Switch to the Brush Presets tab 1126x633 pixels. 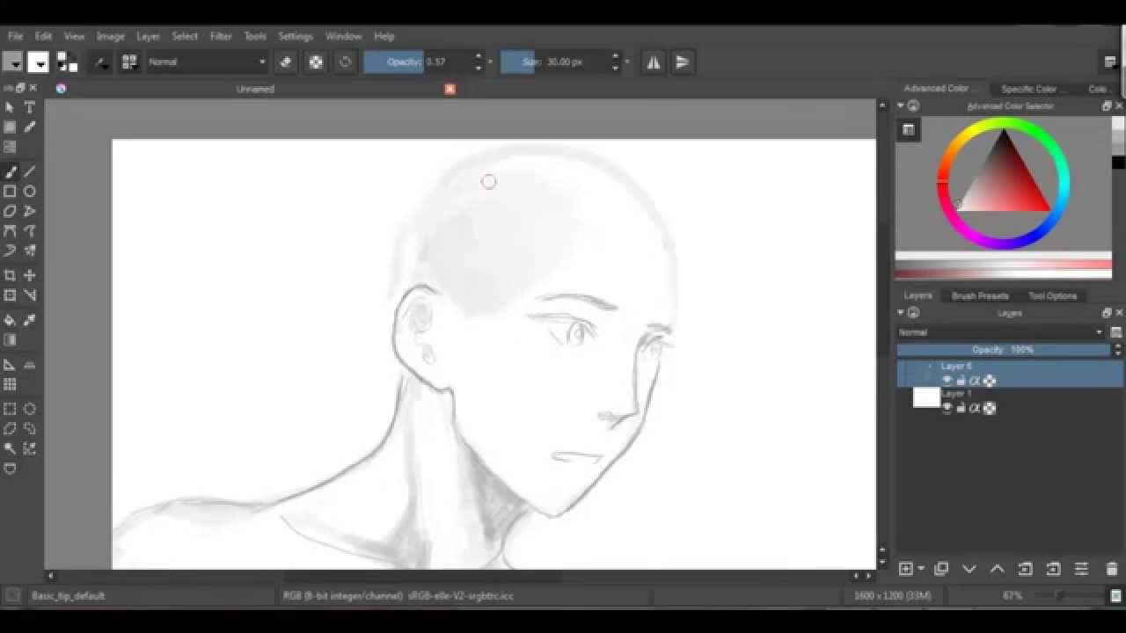(x=979, y=295)
